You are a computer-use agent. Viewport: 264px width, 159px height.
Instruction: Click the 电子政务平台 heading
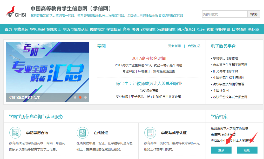223,46
